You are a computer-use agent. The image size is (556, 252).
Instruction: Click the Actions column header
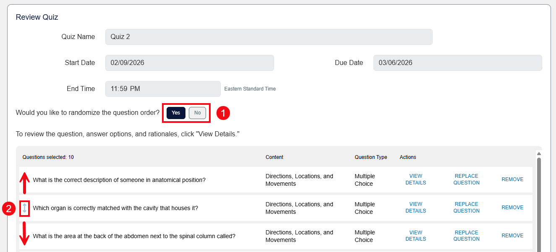(x=407, y=157)
